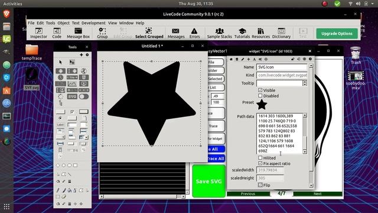
Task: Click the Tooltip field stepper arrows
Action: tap(305, 83)
